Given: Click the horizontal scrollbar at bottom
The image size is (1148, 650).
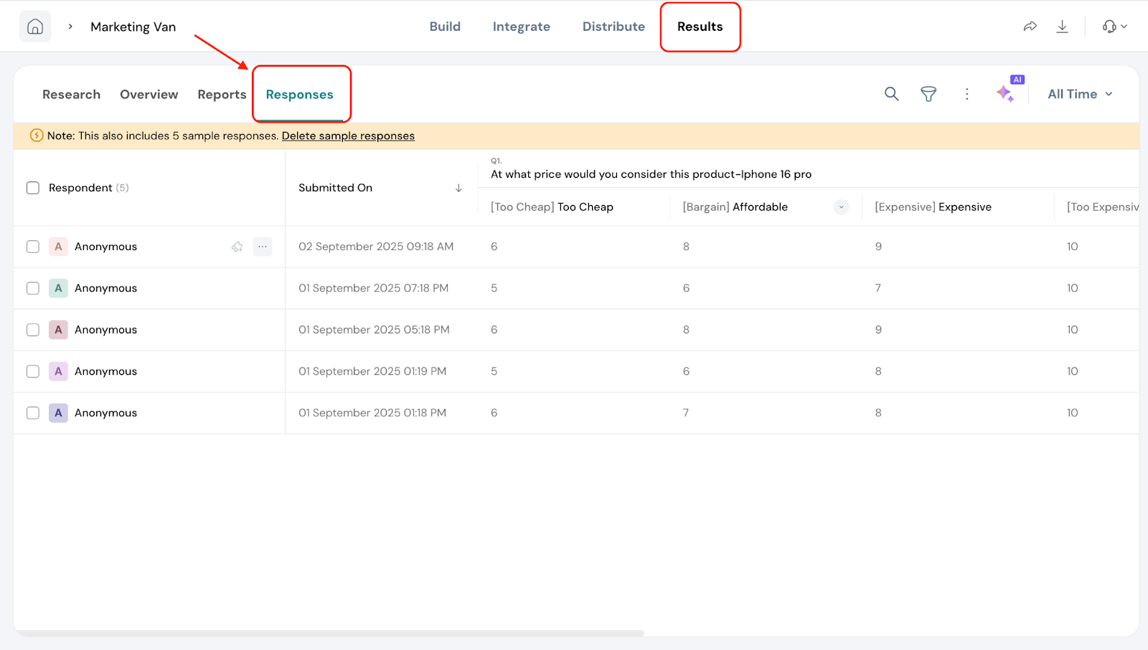Looking at the screenshot, I should point(329,634).
